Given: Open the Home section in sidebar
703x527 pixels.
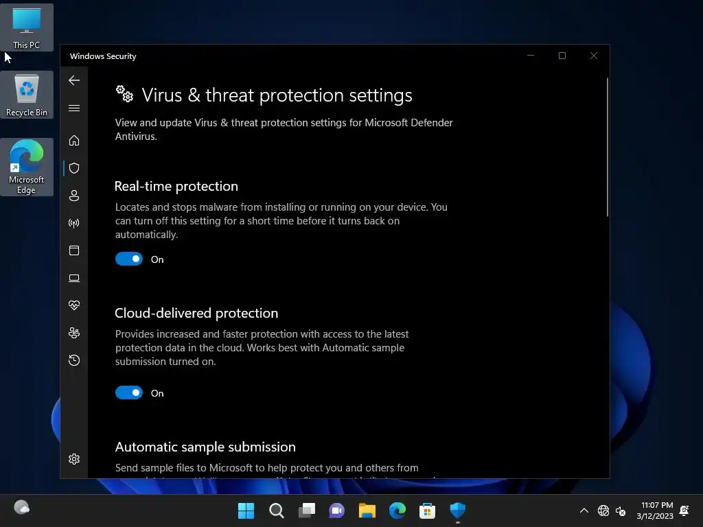Looking at the screenshot, I should 74,141.
